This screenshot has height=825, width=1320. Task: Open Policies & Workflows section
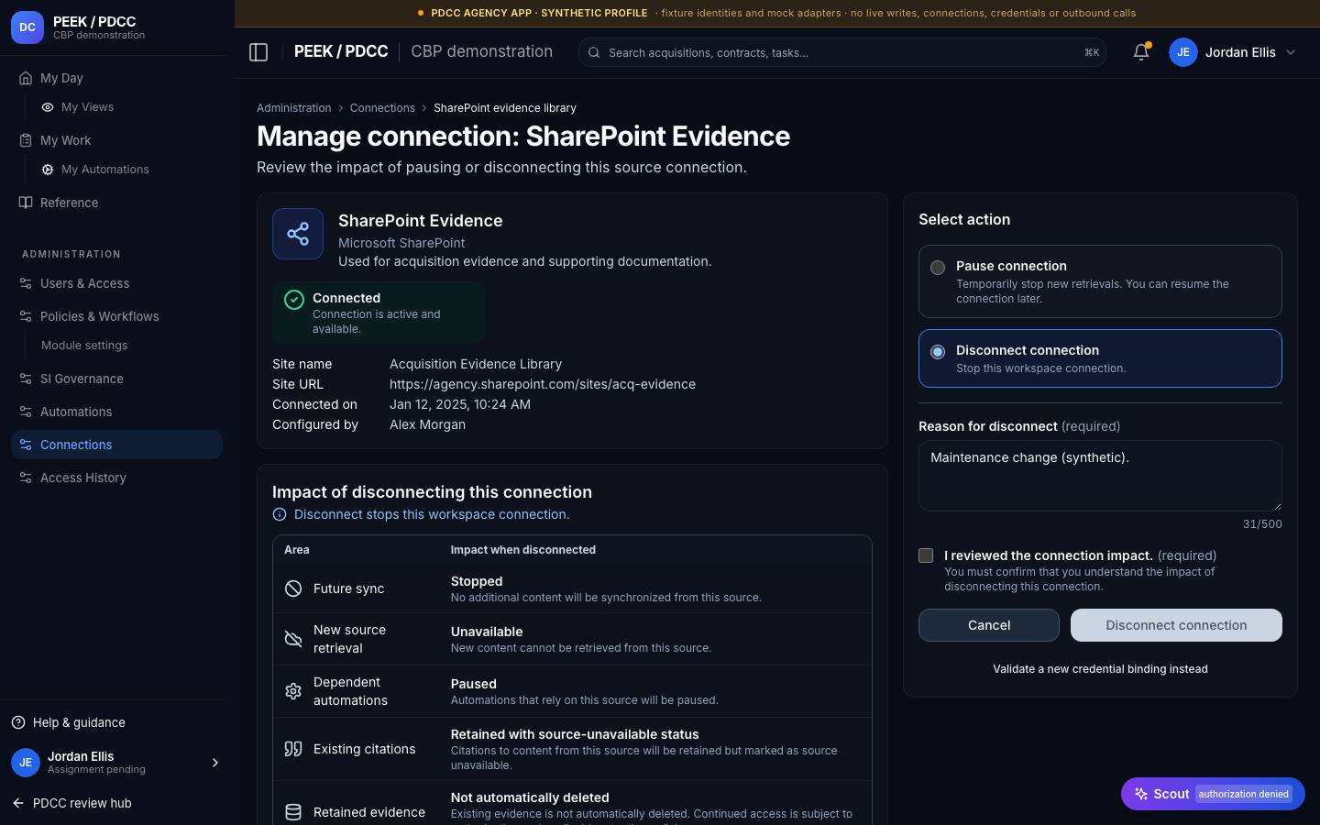click(116, 316)
